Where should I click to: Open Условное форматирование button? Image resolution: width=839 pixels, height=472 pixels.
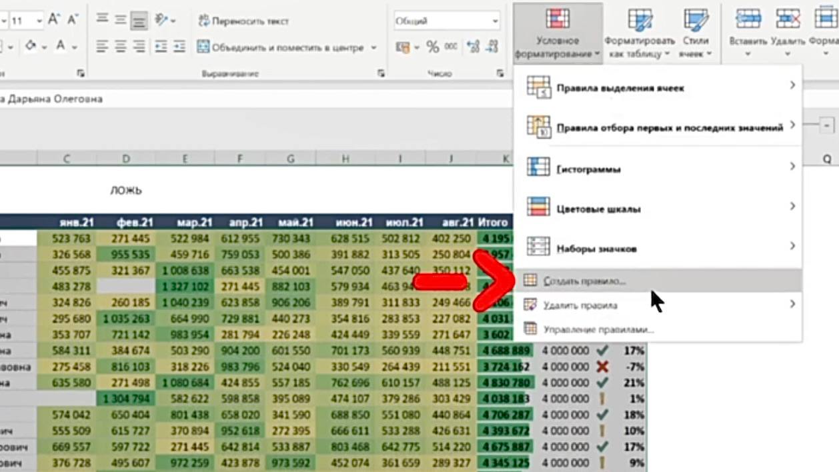[x=558, y=33]
